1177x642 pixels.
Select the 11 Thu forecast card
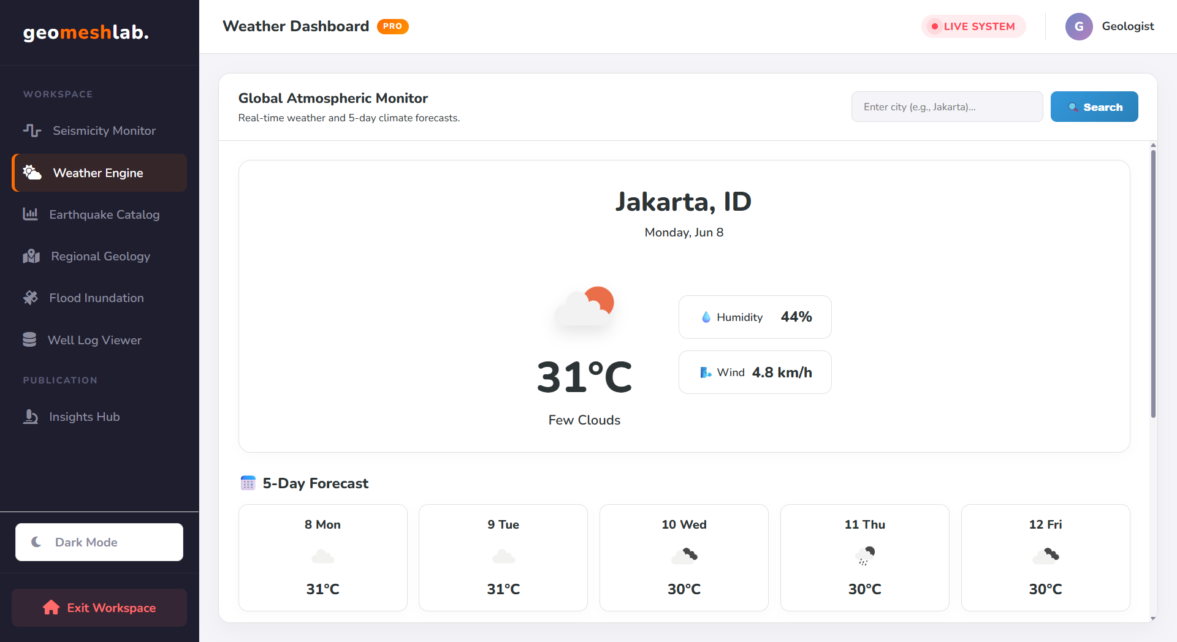[865, 557]
